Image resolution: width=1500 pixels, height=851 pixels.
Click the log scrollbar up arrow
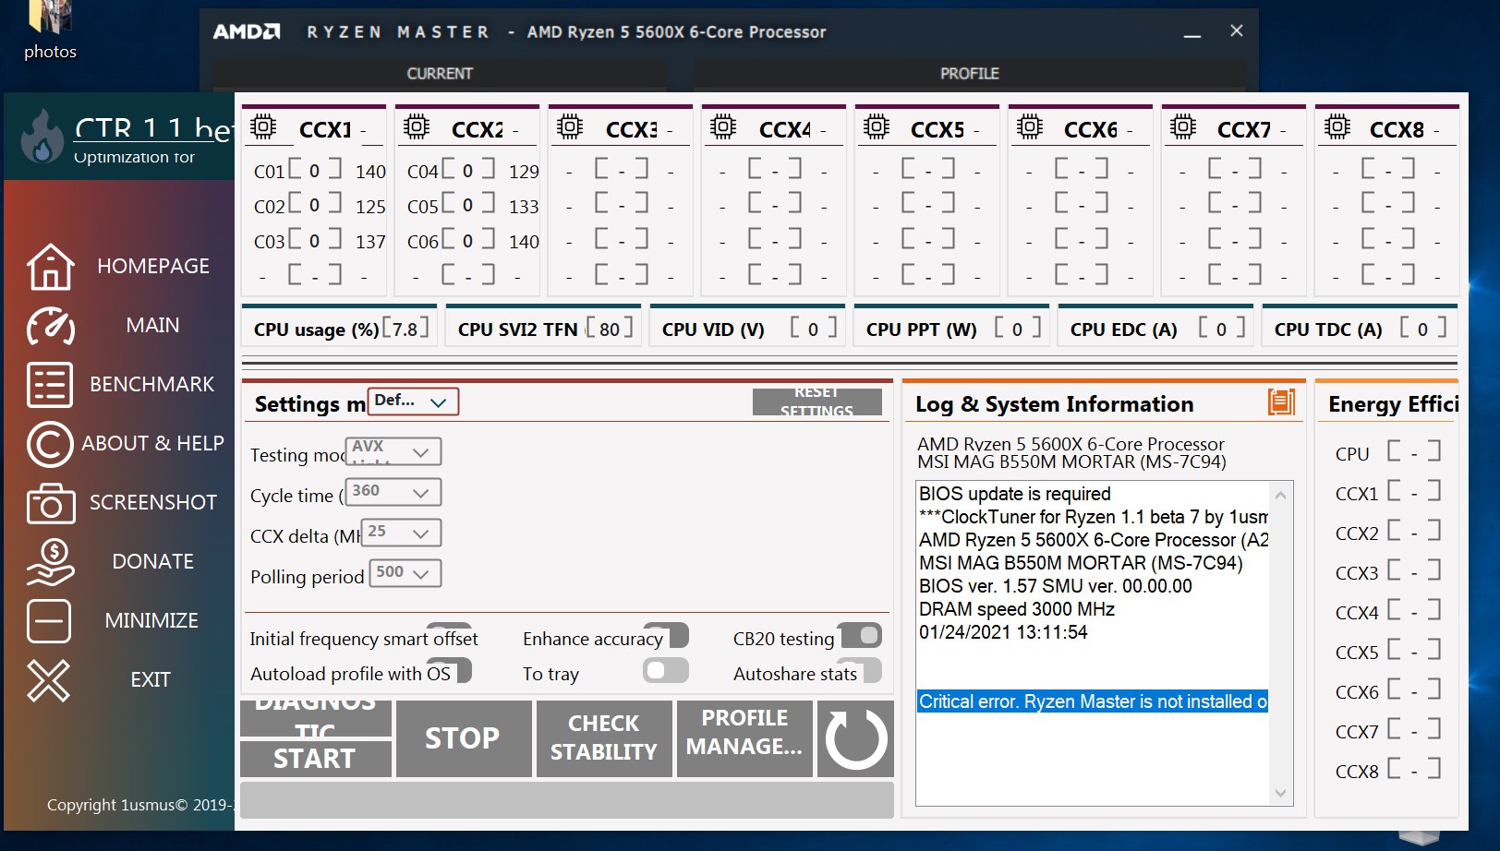coord(1280,494)
